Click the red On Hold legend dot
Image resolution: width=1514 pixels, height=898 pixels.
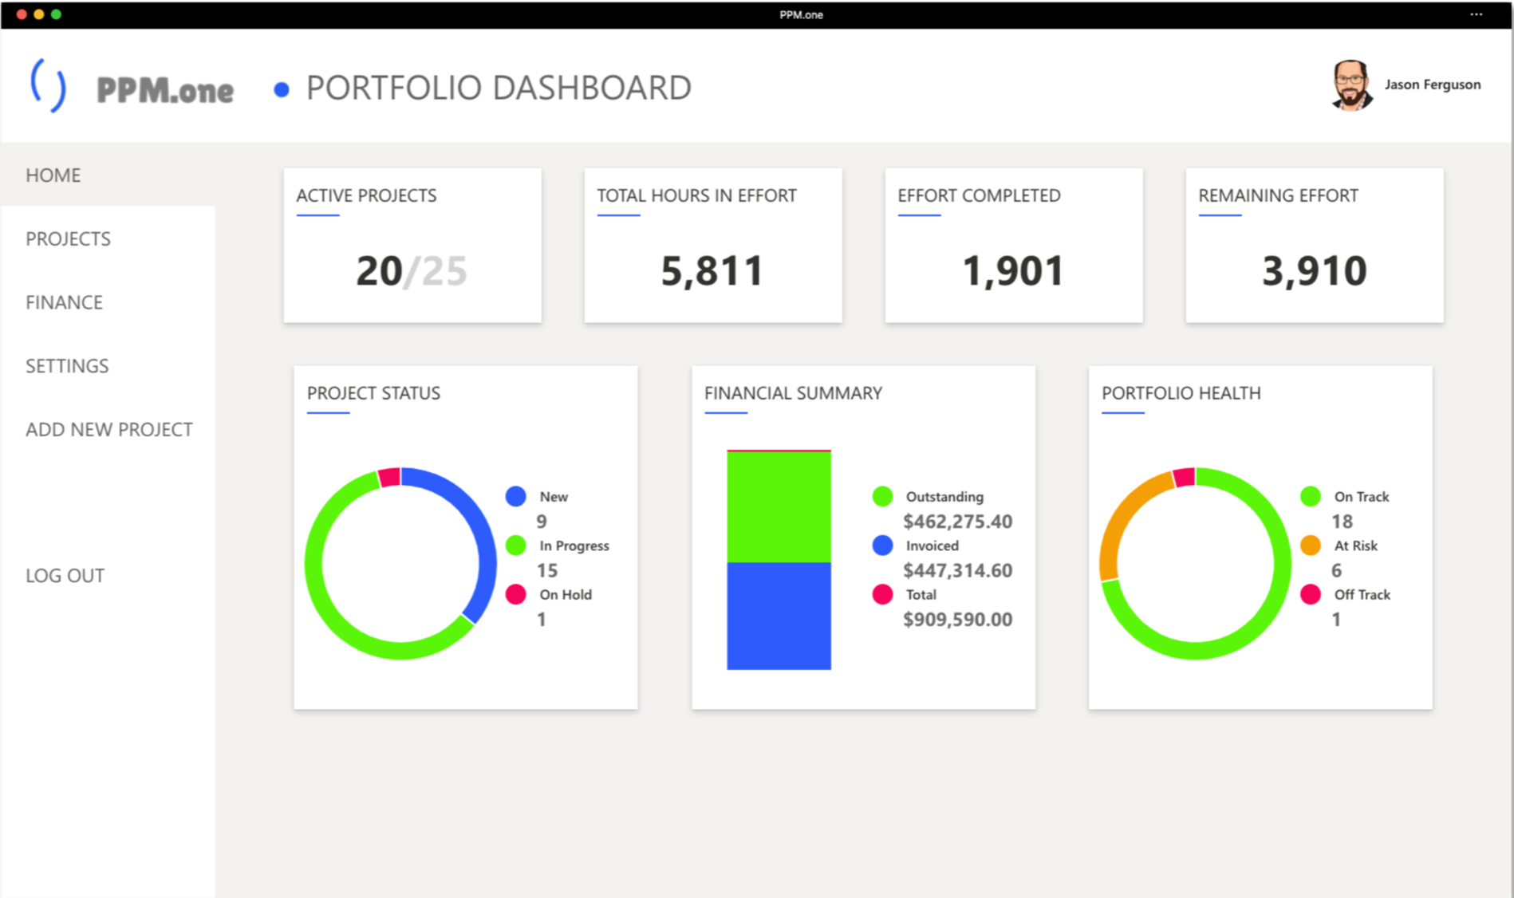tap(516, 594)
